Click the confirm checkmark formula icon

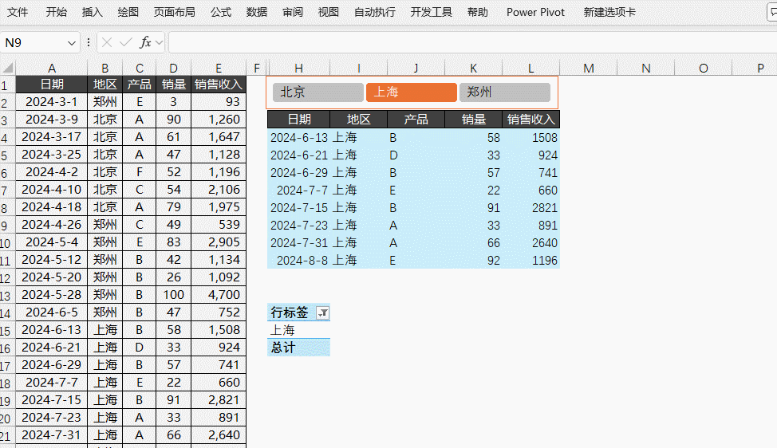pyautogui.click(x=126, y=42)
